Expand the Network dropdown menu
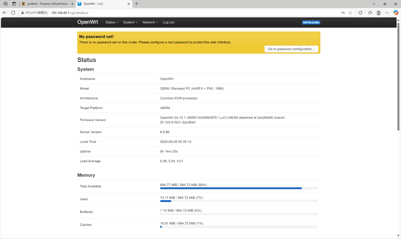Screen dimensions: 401x239 click(x=149, y=22)
